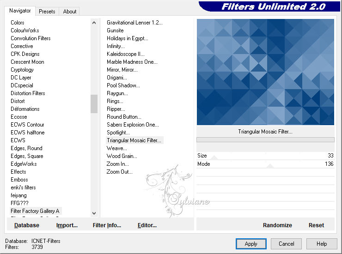This screenshot has width=342, height=254.
Task: Select the Convolution Filters category
Action: tap(31, 38)
